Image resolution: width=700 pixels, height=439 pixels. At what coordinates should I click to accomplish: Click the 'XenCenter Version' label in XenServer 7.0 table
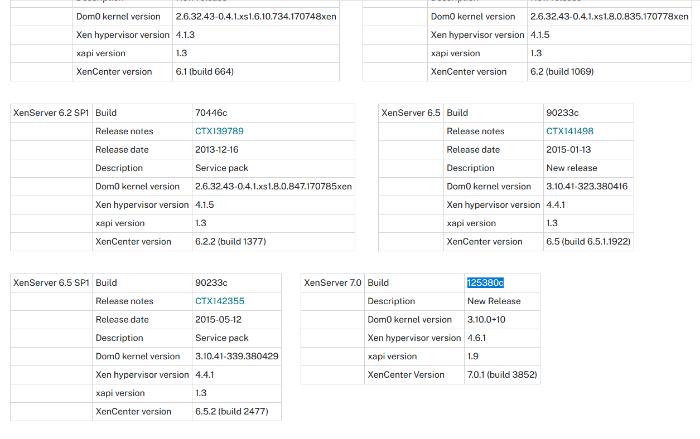click(406, 375)
